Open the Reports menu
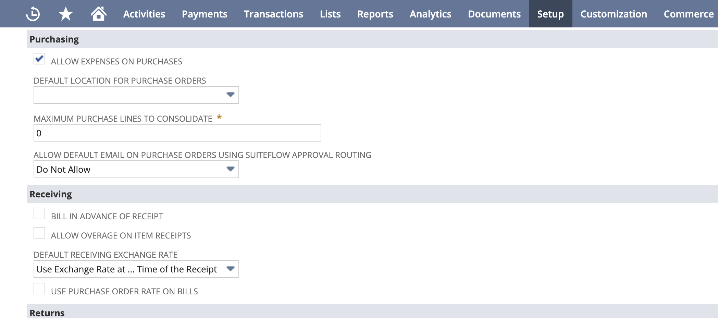Image resolution: width=718 pixels, height=318 pixels. coord(375,14)
